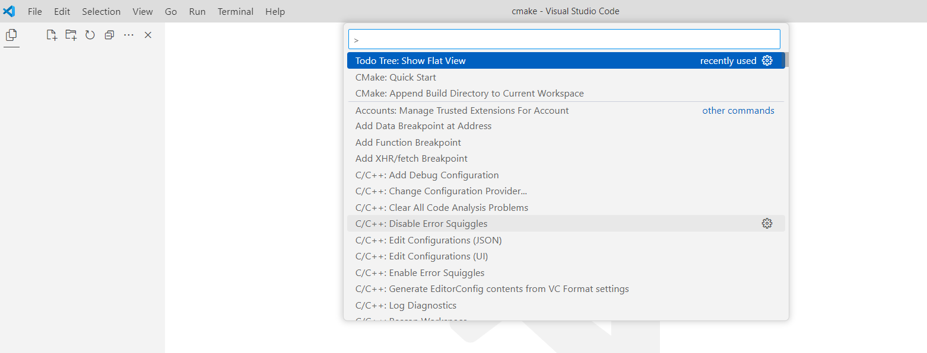Click the New Folder icon
This screenshot has width=927, height=353.
pos(71,35)
